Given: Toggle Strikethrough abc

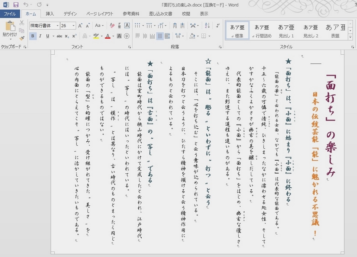Looking at the screenshot, I should pos(59,36).
